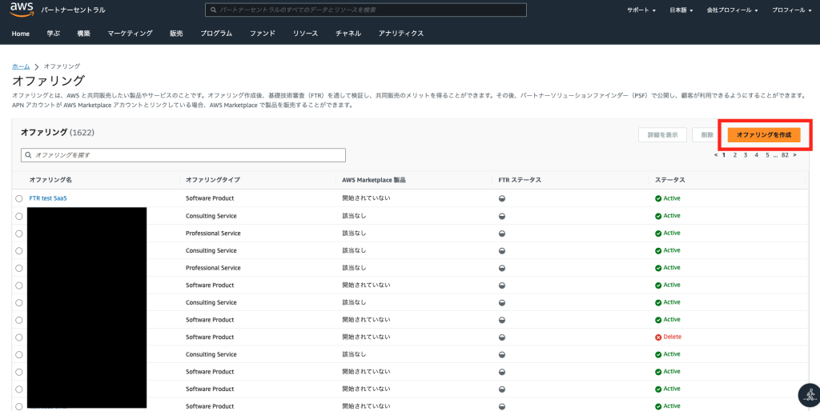Image resolution: width=820 pixels, height=411 pixels.
Task: Go to page 3 of offerings
Action: tap(746, 154)
